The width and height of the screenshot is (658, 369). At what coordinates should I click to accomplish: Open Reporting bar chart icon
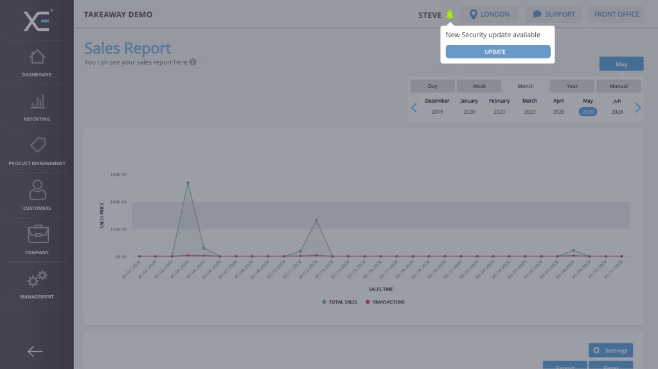tap(37, 101)
